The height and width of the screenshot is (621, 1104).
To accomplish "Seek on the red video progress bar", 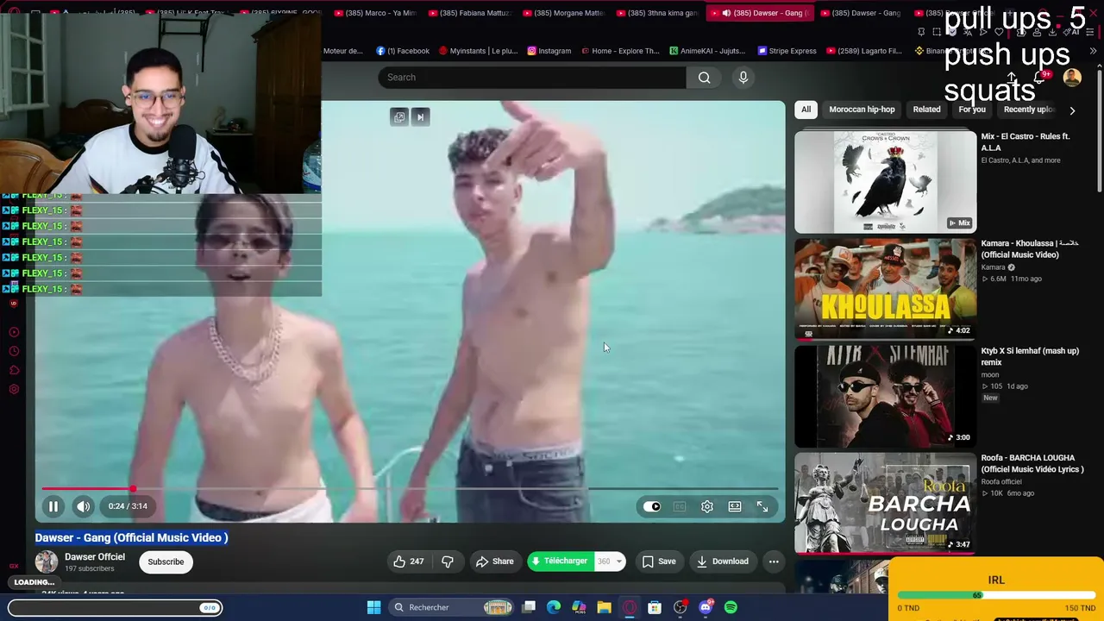I will (411, 488).
